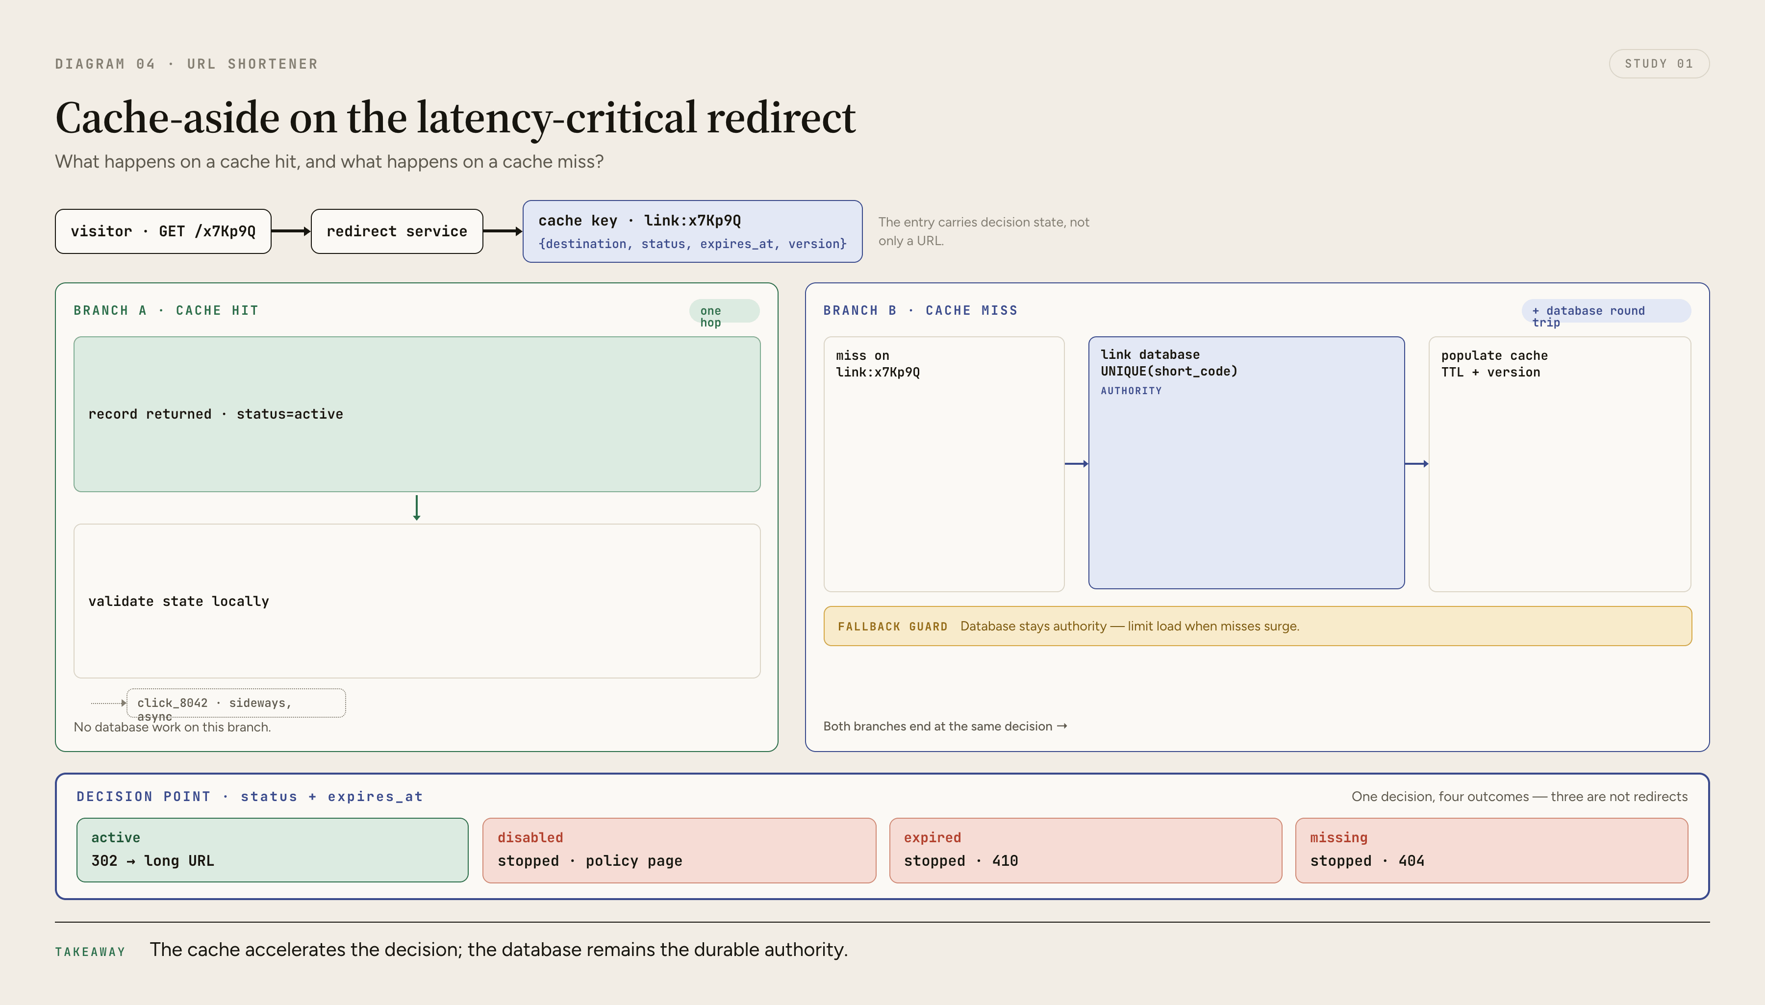The width and height of the screenshot is (1765, 1005).
Task: Click the TAKEAWAY label
Action: point(90,952)
